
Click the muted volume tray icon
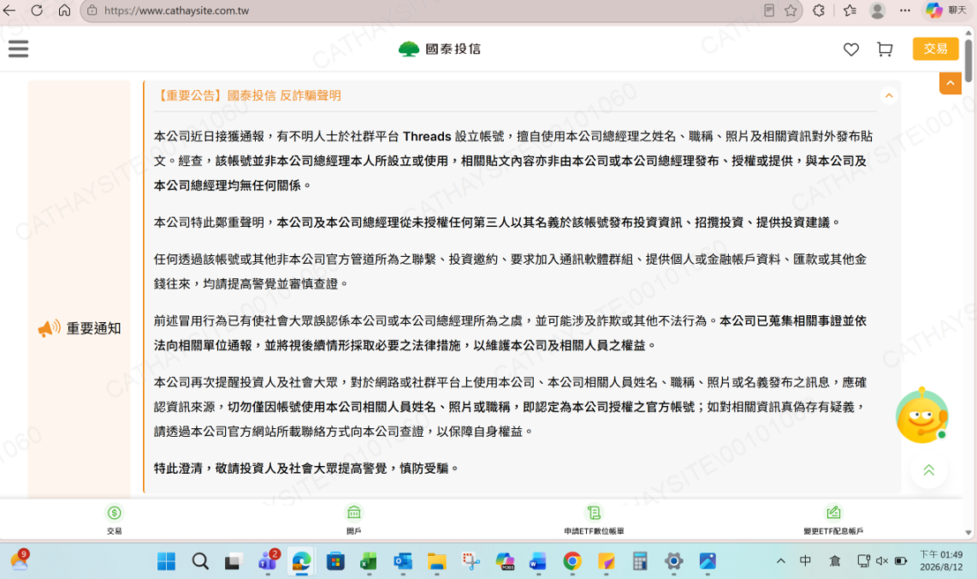[882, 561]
